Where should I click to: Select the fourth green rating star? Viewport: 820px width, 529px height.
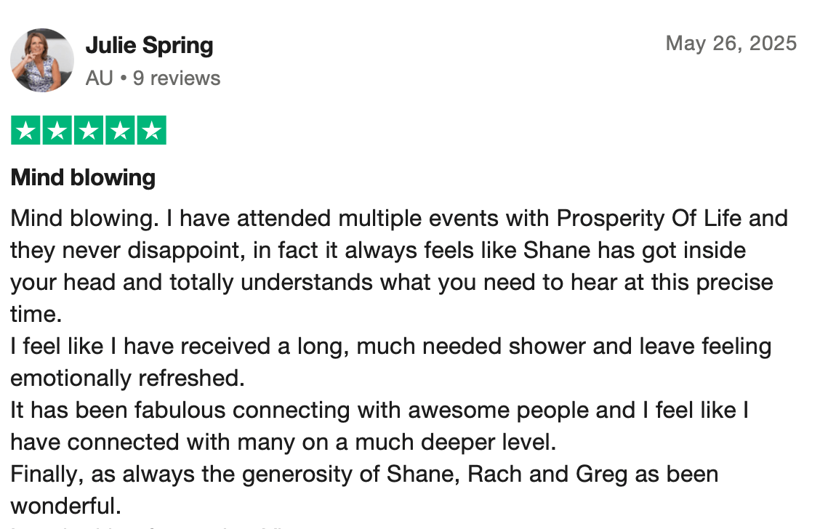(x=120, y=131)
